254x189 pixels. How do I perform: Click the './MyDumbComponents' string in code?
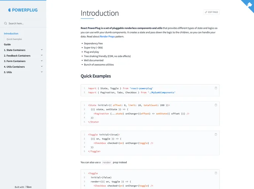(161, 93)
